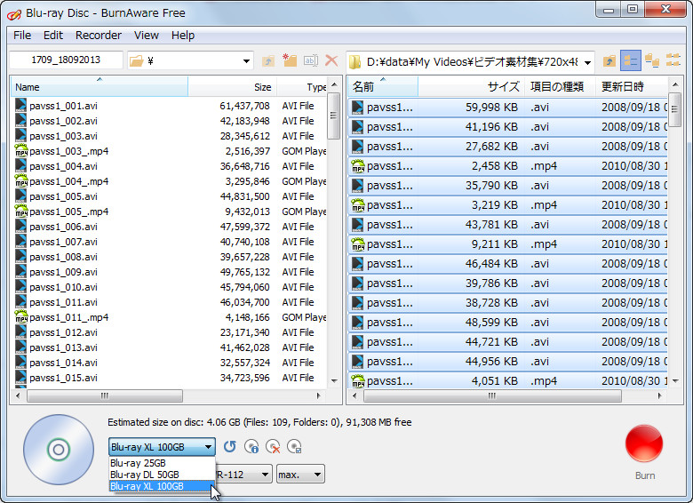Click the add folders icon in browser toolbar
Viewport: 693px width, 503px height.
point(652,60)
